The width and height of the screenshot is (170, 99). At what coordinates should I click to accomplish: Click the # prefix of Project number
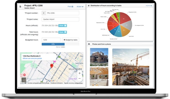click(x=44, y=13)
